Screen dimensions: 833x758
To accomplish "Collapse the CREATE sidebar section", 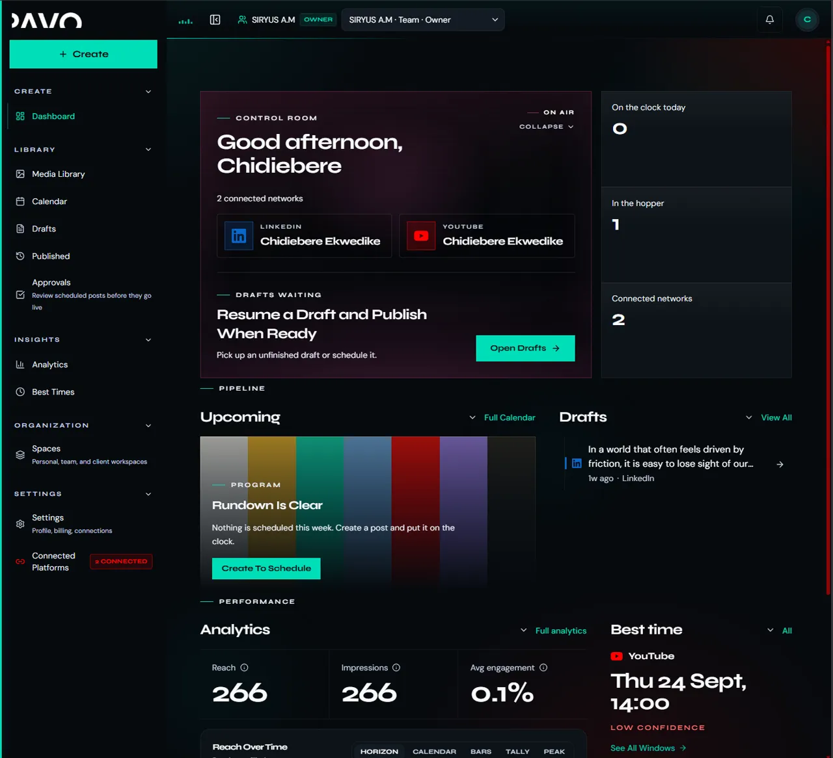I will 148,92.
